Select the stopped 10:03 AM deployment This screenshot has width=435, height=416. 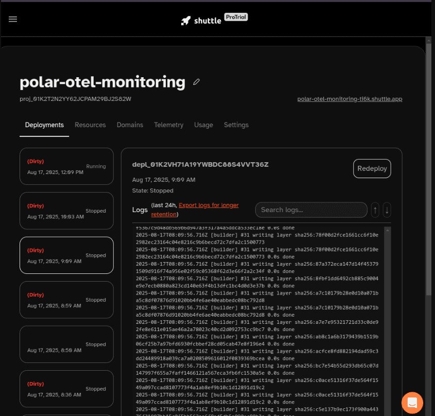pyautogui.click(x=66, y=211)
